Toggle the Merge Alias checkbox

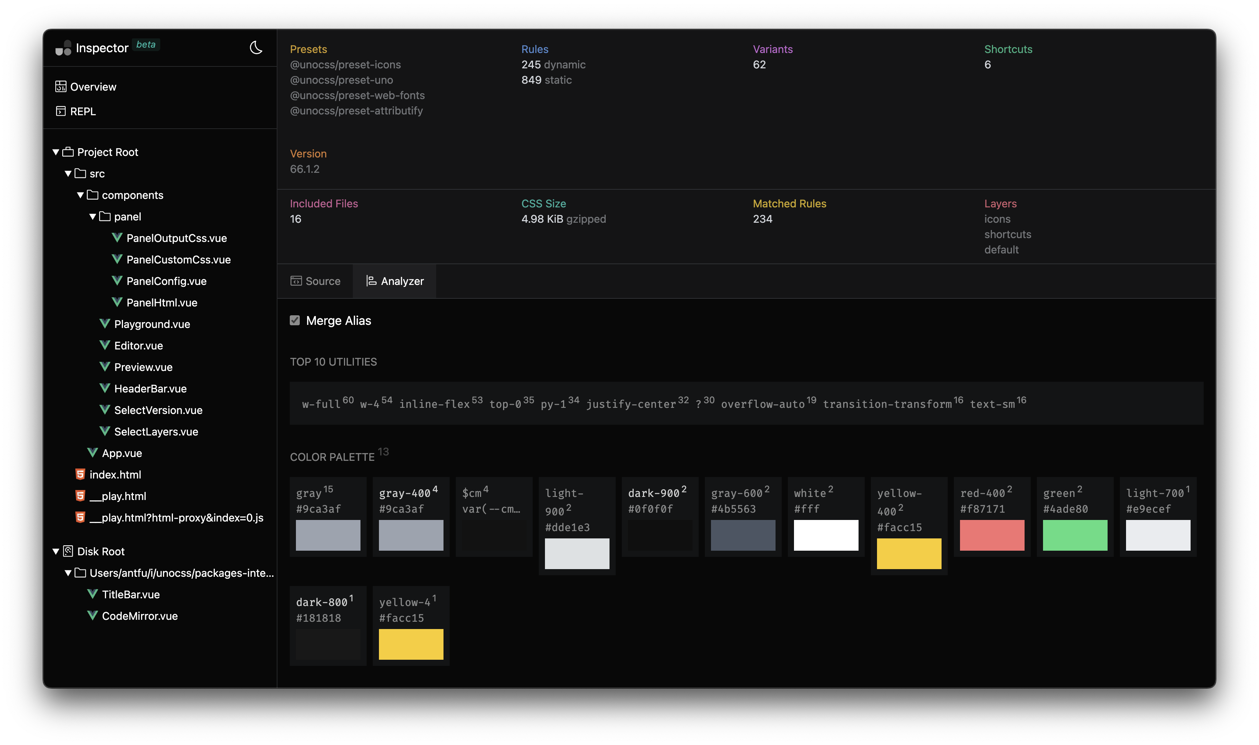point(295,320)
